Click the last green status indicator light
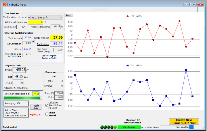Viewport: 207px width, 131px height. pyautogui.click(x=115, y=127)
